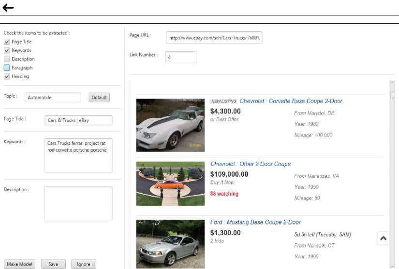Click the Make Model button
This screenshot has width=399, height=269.
(x=20, y=264)
